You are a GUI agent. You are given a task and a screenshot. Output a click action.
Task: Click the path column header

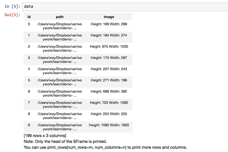[x=60, y=17]
